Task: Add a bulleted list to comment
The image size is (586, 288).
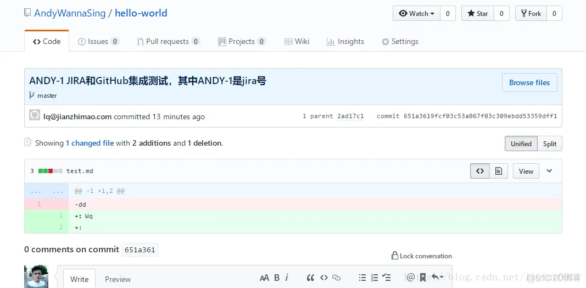Action: pyautogui.click(x=362, y=278)
